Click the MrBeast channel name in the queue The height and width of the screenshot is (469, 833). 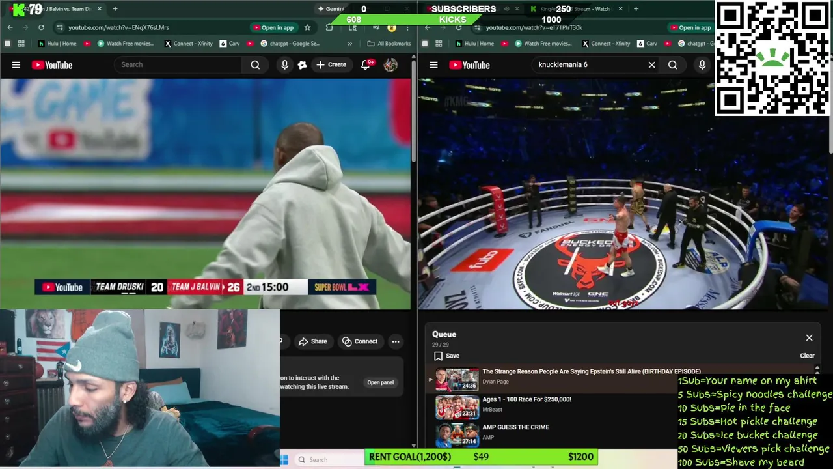click(492, 410)
